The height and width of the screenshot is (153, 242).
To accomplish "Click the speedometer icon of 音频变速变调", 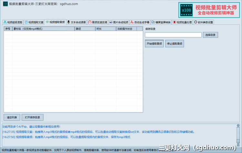I will [90, 22].
